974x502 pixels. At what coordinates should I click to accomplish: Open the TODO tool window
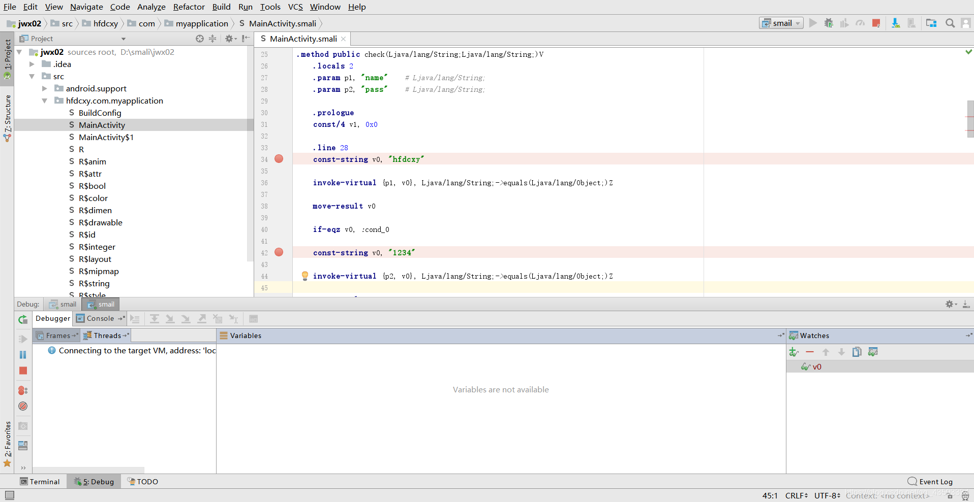coord(143,482)
